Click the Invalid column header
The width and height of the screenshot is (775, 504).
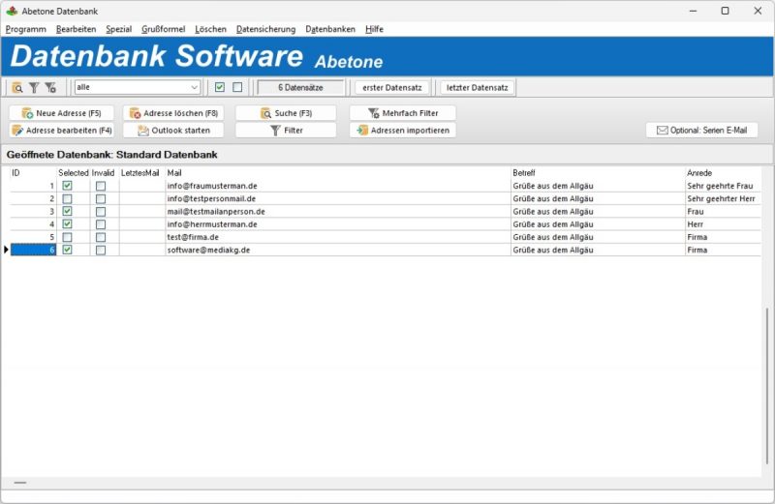pyautogui.click(x=104, y=173)
